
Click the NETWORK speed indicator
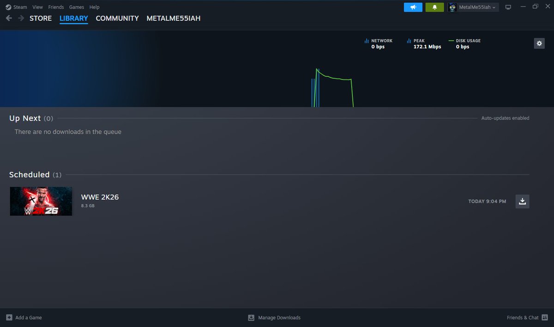(379, 44)
